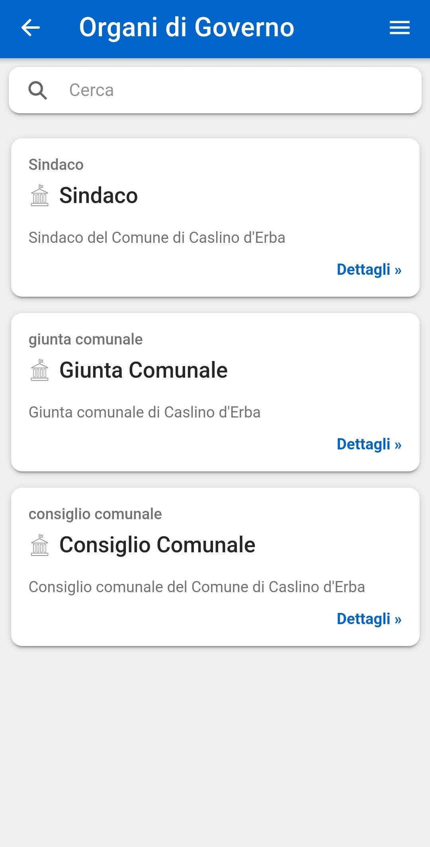Open Dettagli for Giunta Comunale
Viewport: 430px width, 847px height.
[x=369, y=444]
